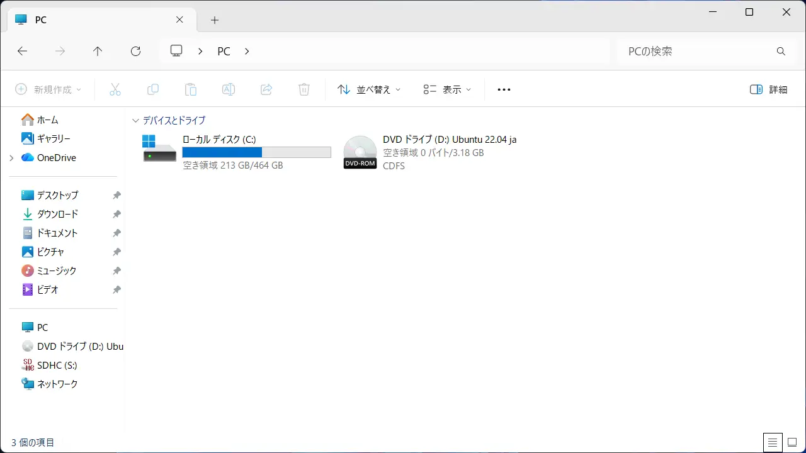
Task: Expand the OneDrive tree node
Action: (x=11, y=158)
